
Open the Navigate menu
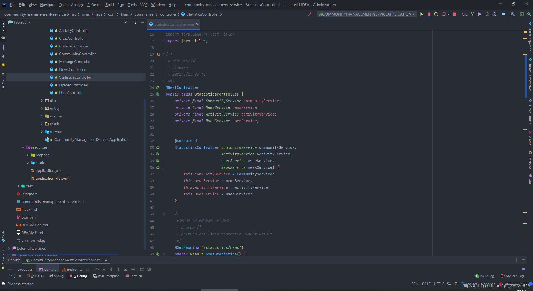click(47, 5)
